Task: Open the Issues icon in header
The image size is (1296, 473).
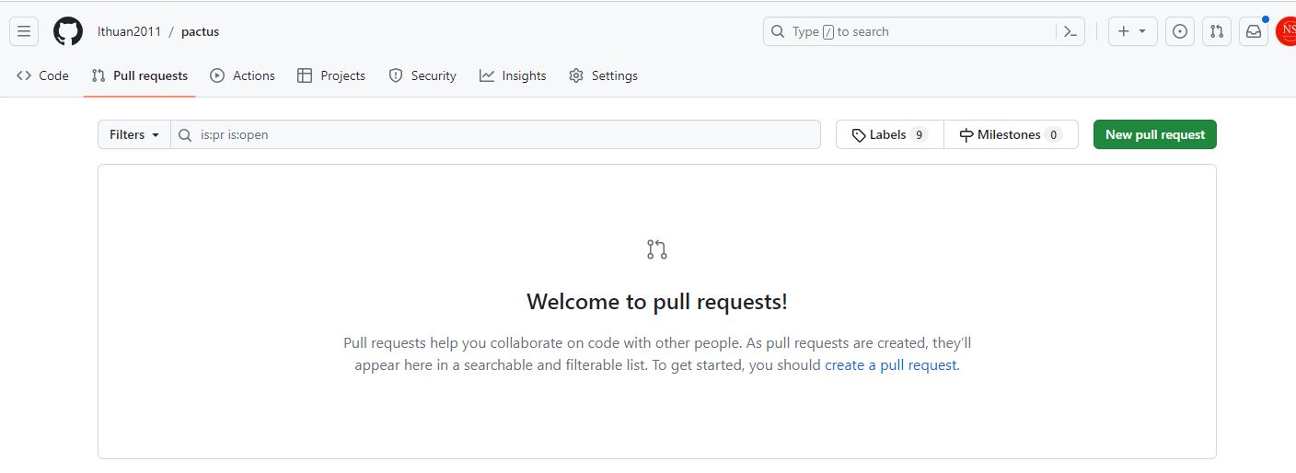Action: tap(1180, 31)
